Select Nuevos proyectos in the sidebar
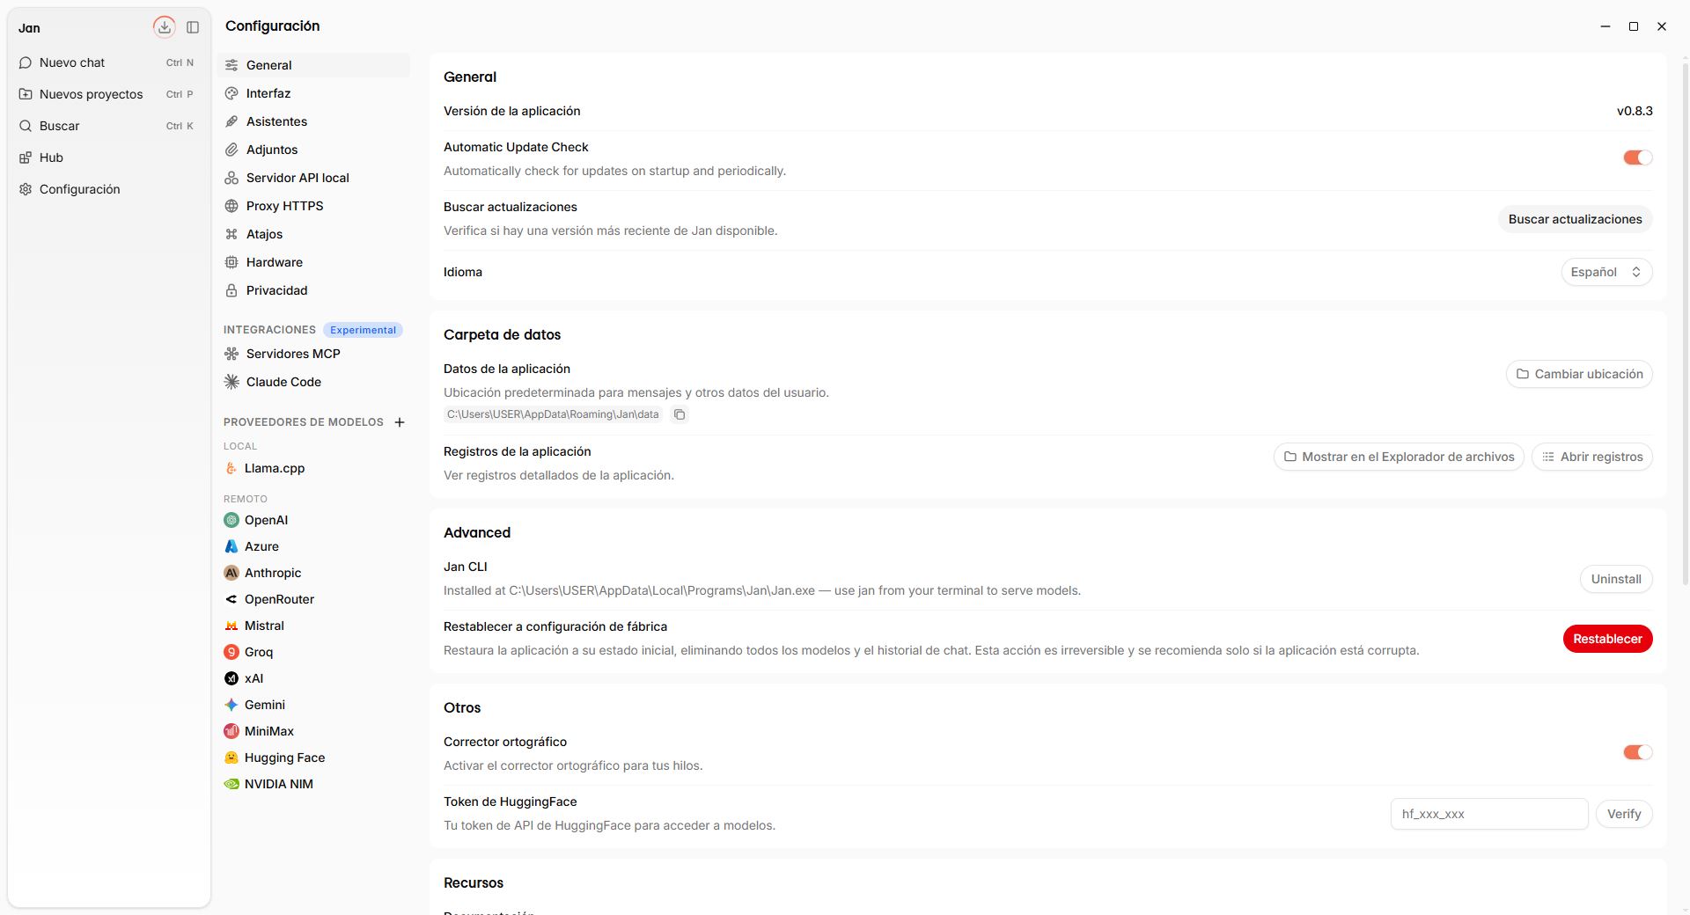 pyautogui.click(x=108, y=94)
